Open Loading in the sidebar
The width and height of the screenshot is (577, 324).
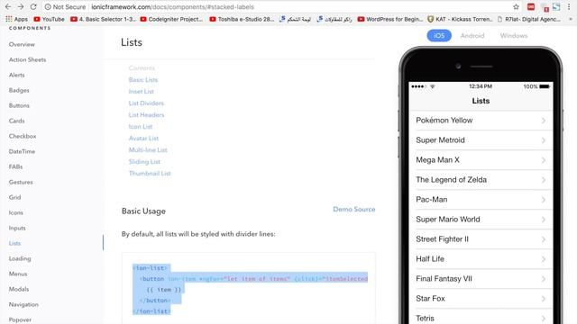(20, 258)
